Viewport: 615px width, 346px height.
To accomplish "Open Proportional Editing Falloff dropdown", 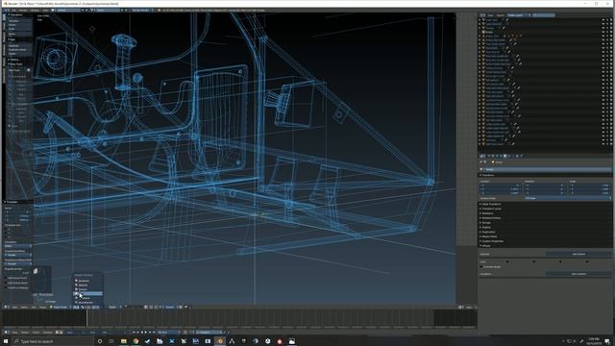I will 17,264.
